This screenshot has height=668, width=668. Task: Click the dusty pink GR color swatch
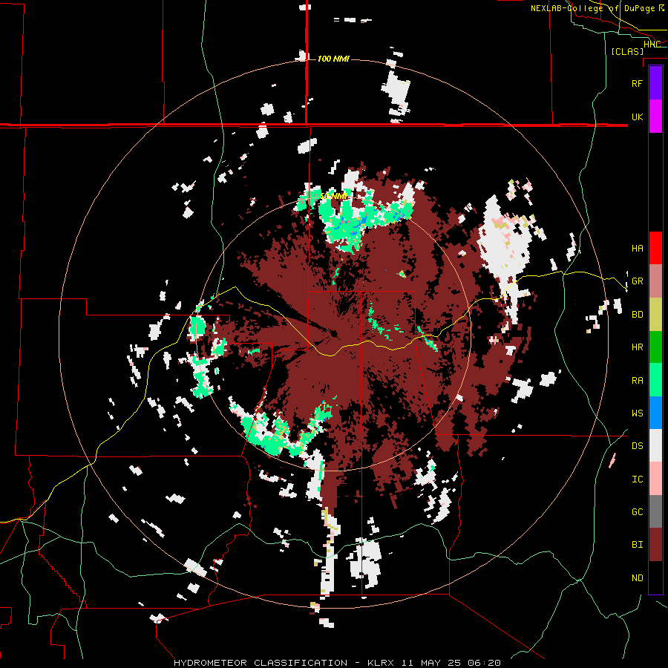point(655,281)
